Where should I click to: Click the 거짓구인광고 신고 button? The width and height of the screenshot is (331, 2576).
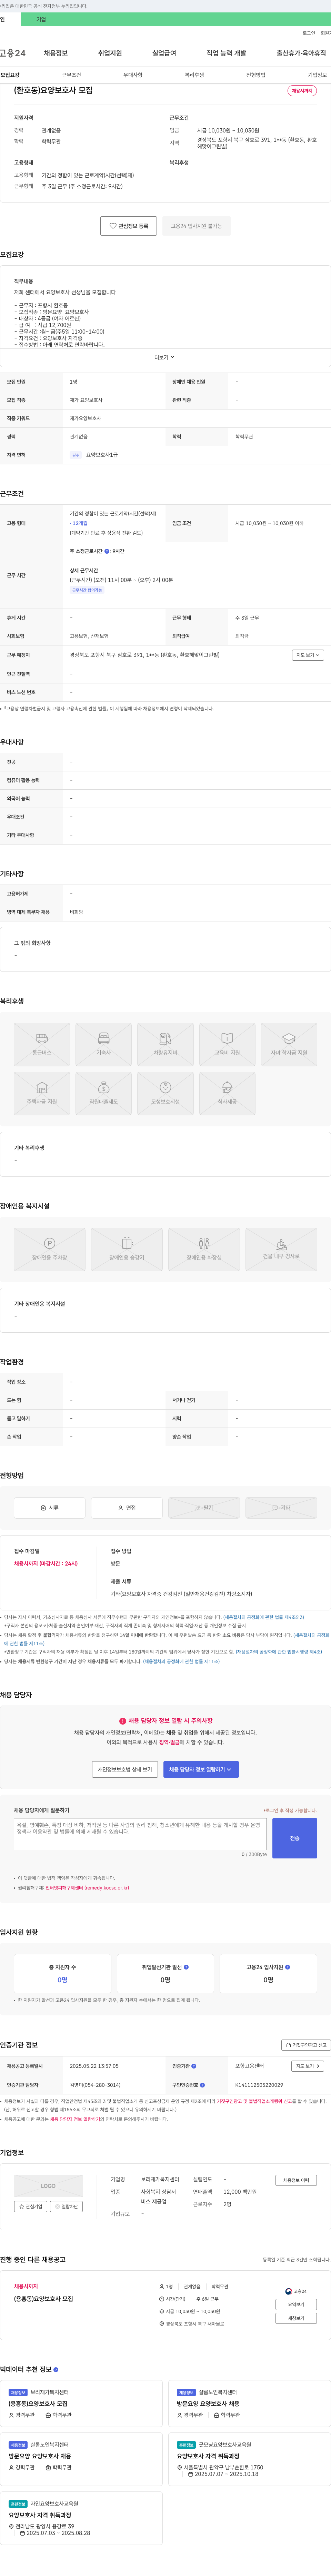pyautogui.click(x=306, y=2045)
